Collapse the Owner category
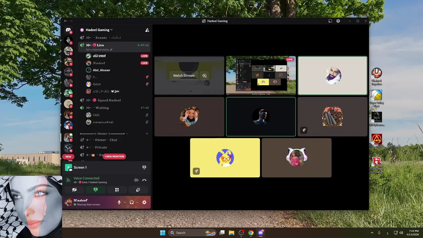The image size is (423, 238). [104, 134]
